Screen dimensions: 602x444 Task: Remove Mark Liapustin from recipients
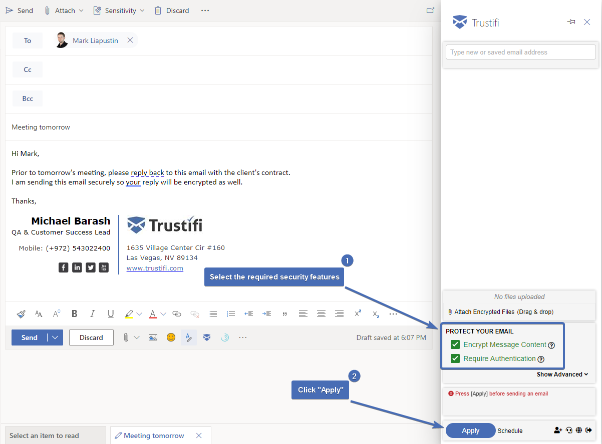point(130,40)
